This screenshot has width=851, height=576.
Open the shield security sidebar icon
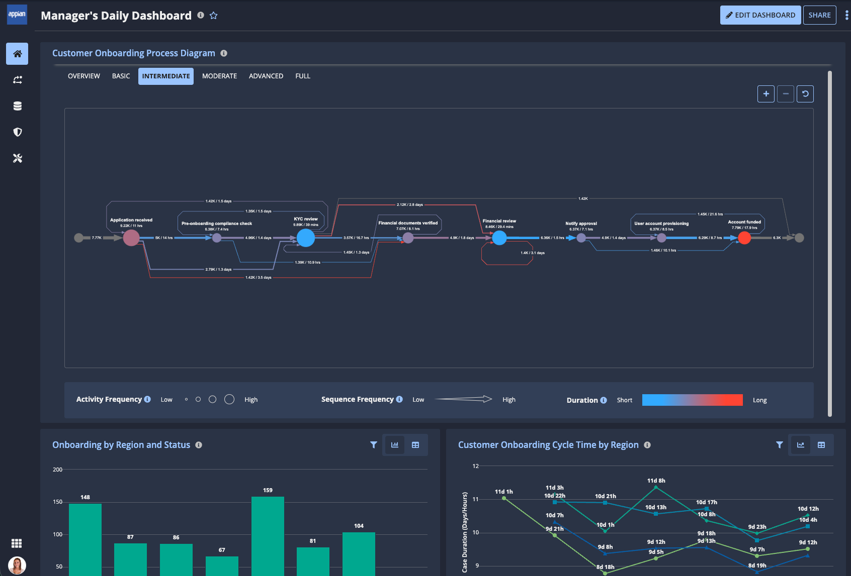17,132
